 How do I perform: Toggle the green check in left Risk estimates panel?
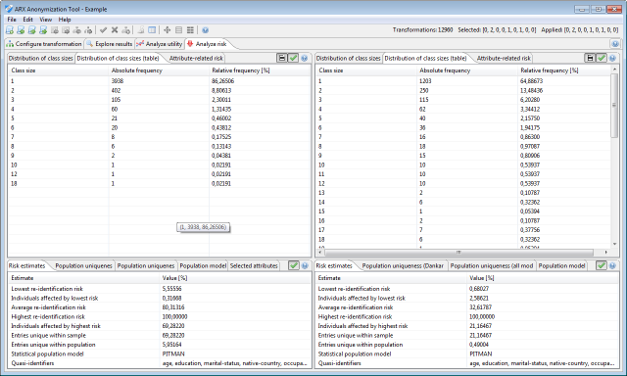coord(294,265)
